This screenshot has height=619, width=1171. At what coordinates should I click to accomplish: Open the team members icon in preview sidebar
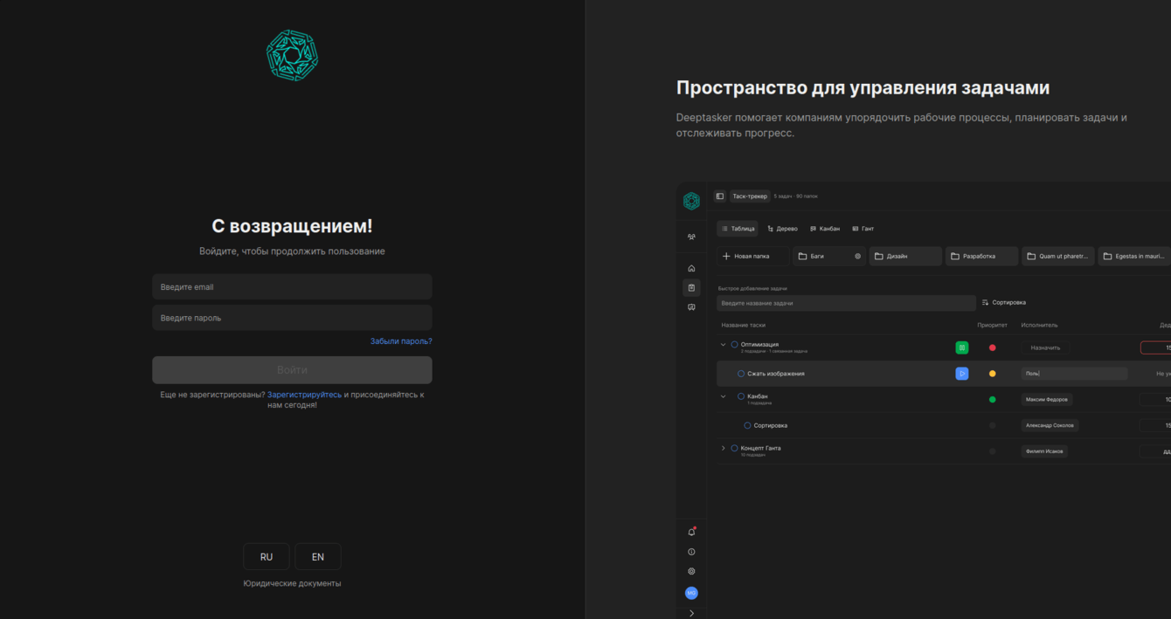click(x=691, y=237)
